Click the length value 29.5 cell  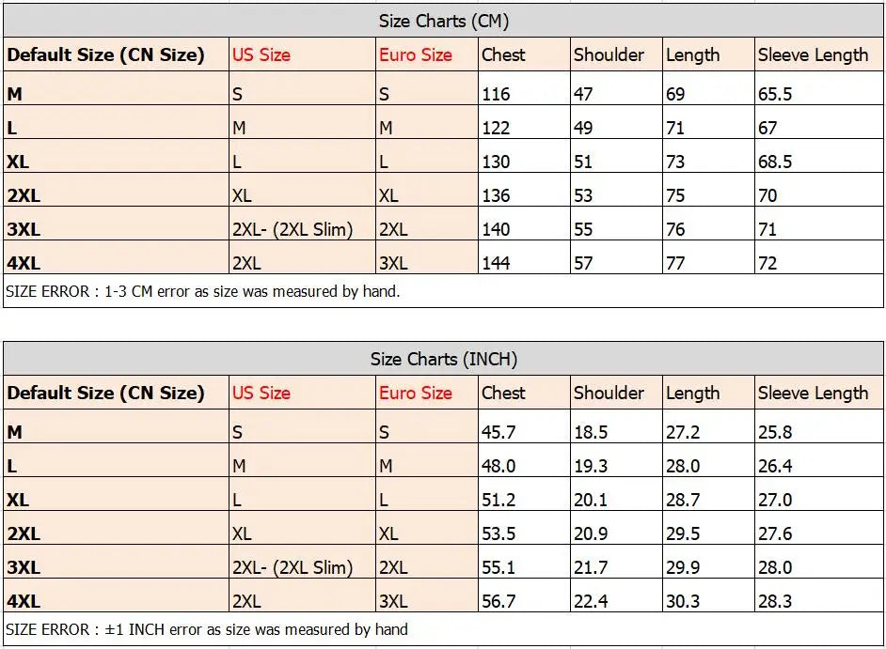pos(683,533)
